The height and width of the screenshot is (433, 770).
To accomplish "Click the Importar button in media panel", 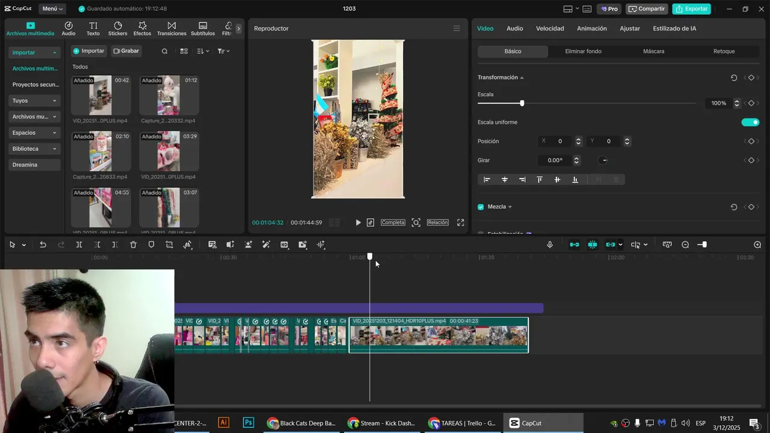I will tap(89, 51).
